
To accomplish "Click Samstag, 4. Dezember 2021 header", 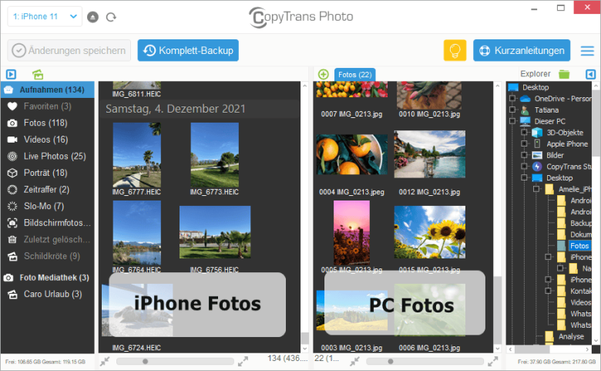I will coord(176,109).
